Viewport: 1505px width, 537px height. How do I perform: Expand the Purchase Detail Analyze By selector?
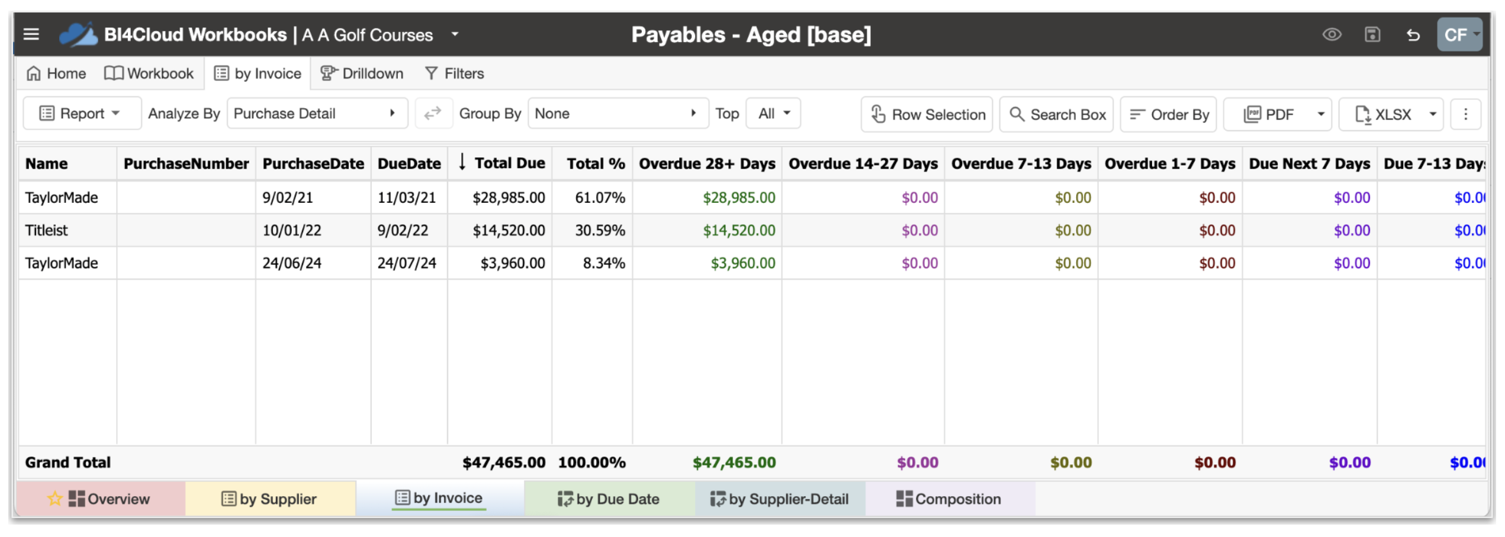pos(317,114)
